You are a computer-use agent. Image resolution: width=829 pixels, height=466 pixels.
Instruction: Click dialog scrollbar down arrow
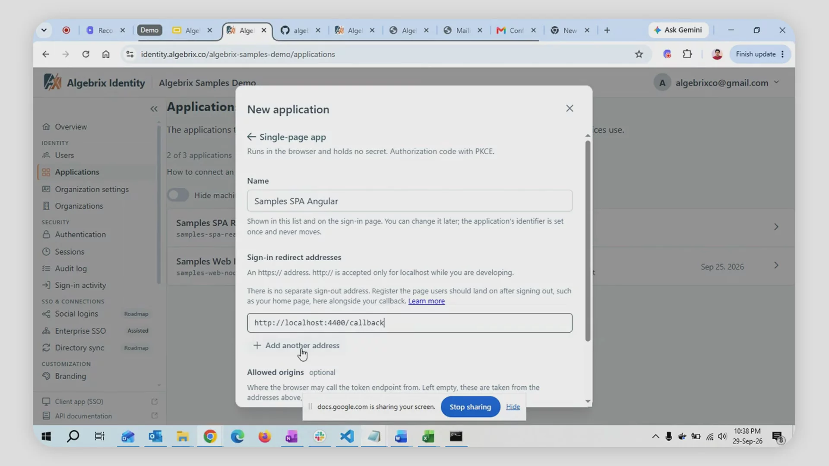pyautogui.click(x=587, y=401)
